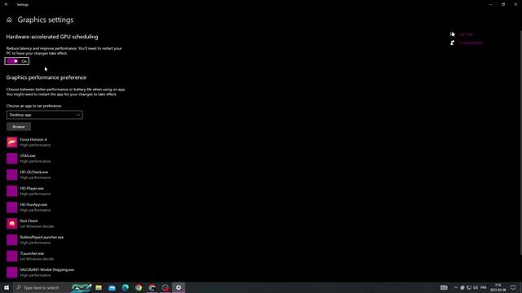Select the RobloxPlayerLauncher.exe icon

pyautogui.click(x=12, y=240)
